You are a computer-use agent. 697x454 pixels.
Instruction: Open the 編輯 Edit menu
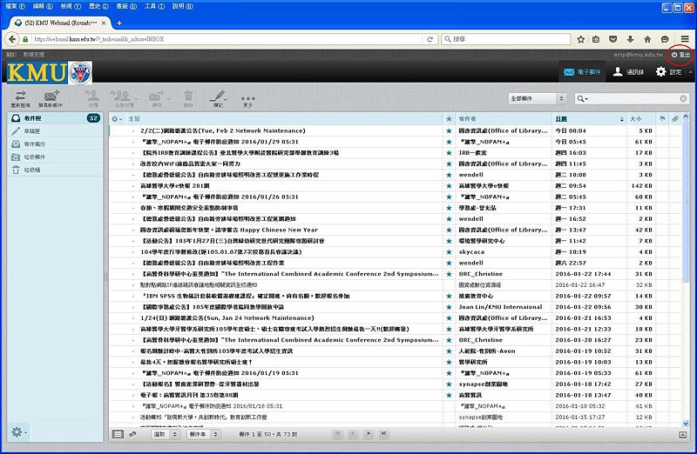(43, 6)
